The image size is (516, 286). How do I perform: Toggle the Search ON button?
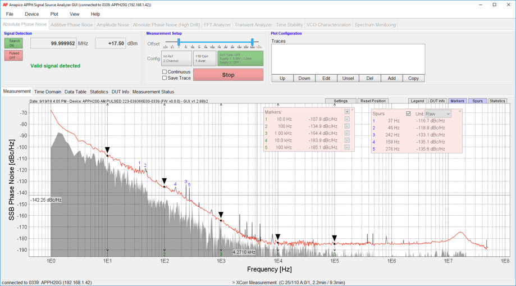[13, 43]
